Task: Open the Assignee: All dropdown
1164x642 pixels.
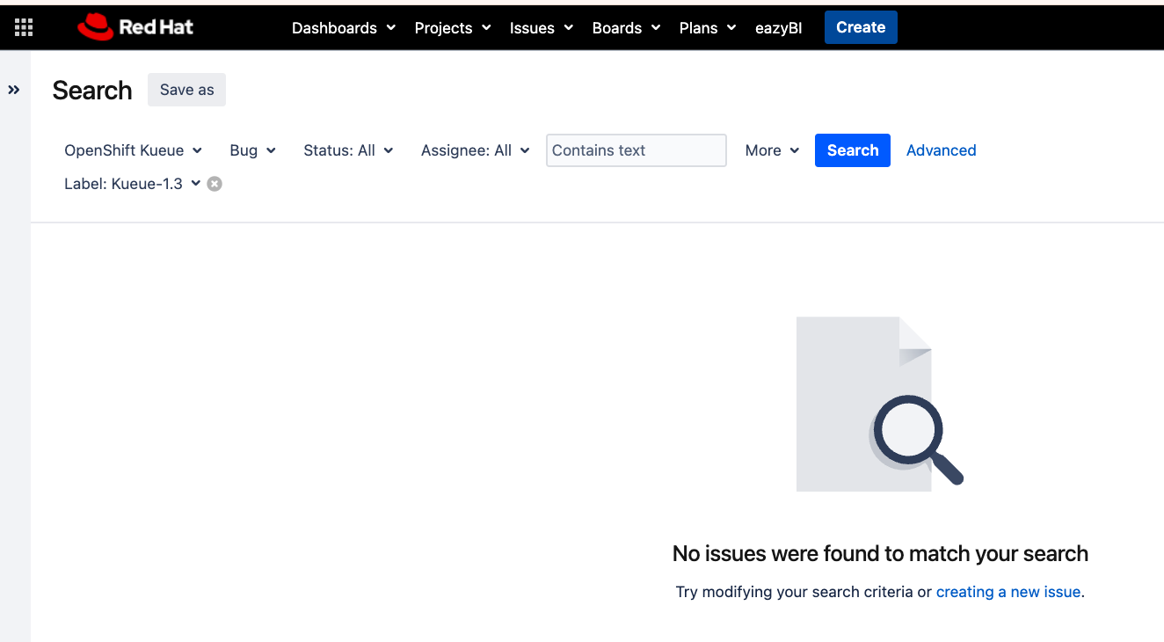Action: [x=475, y=150]
